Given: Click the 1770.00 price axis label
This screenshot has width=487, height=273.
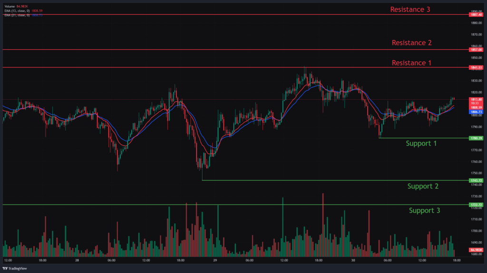Looking at the screenshot, I should (476, 150).
